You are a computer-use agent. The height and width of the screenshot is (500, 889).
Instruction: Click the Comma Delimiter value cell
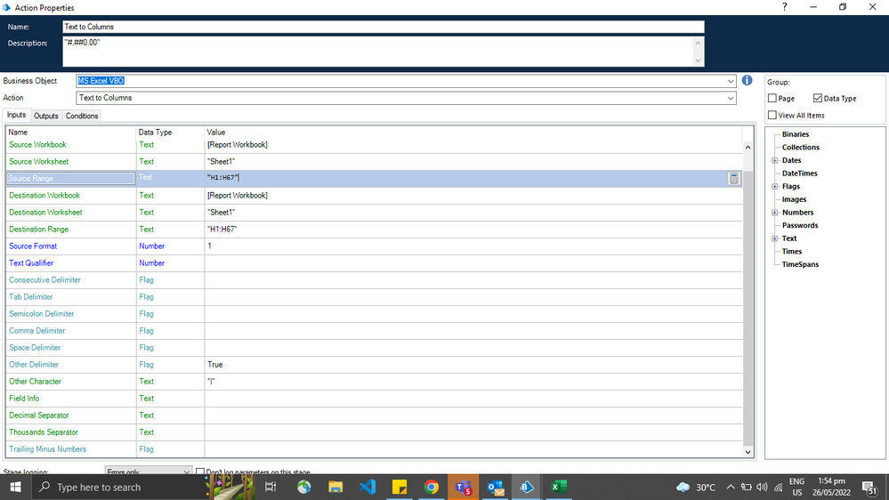pyautogui.click(x=473, y=330)
